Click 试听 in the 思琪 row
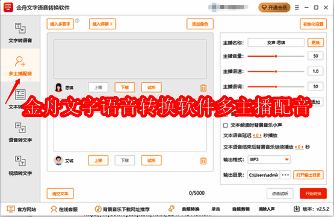 tap(152, 88)
